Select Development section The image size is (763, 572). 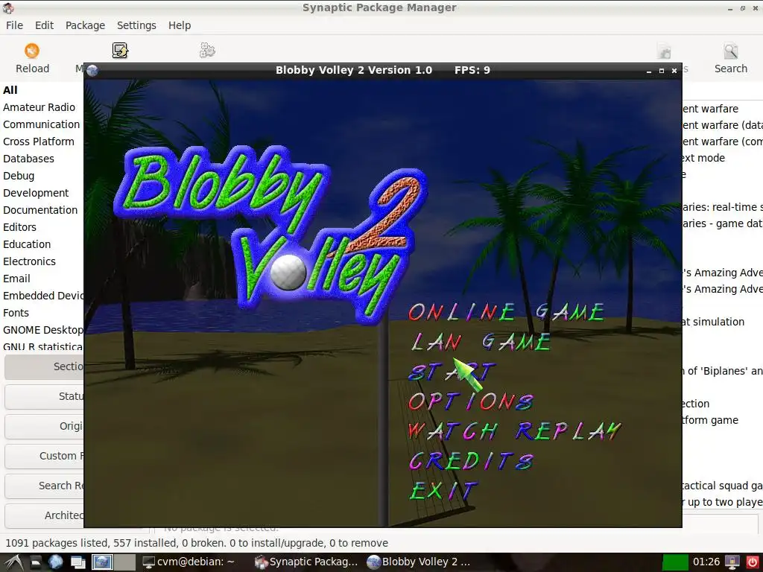[x=36, y=193]
